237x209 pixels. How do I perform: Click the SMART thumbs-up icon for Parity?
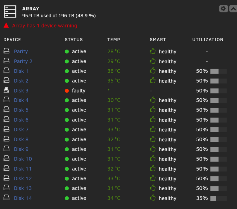[x=153, y=51]
